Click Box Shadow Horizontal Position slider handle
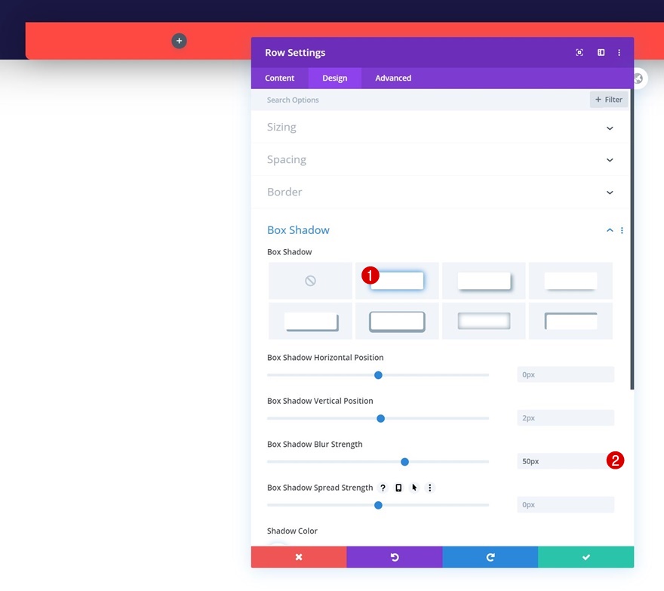The image size is (664, 591). (x=378, y=375)
